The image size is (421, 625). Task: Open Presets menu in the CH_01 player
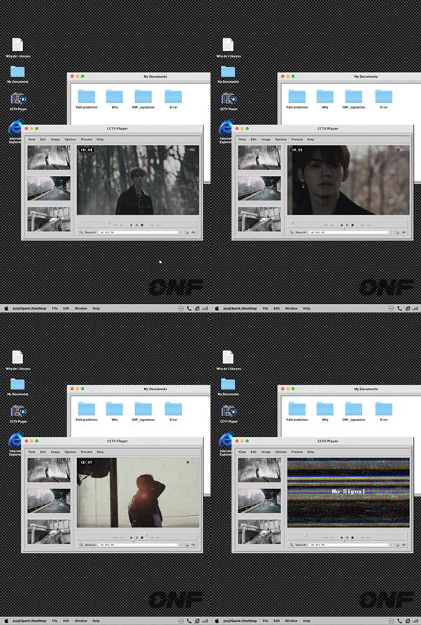pos(297,139)
